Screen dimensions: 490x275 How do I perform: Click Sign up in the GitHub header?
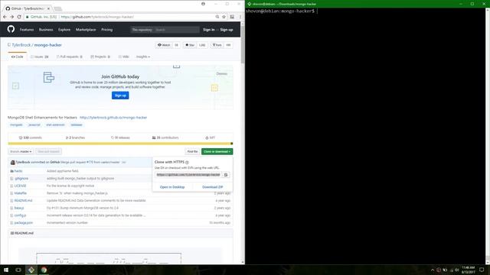pyautogui.click(x=227, y=30)
